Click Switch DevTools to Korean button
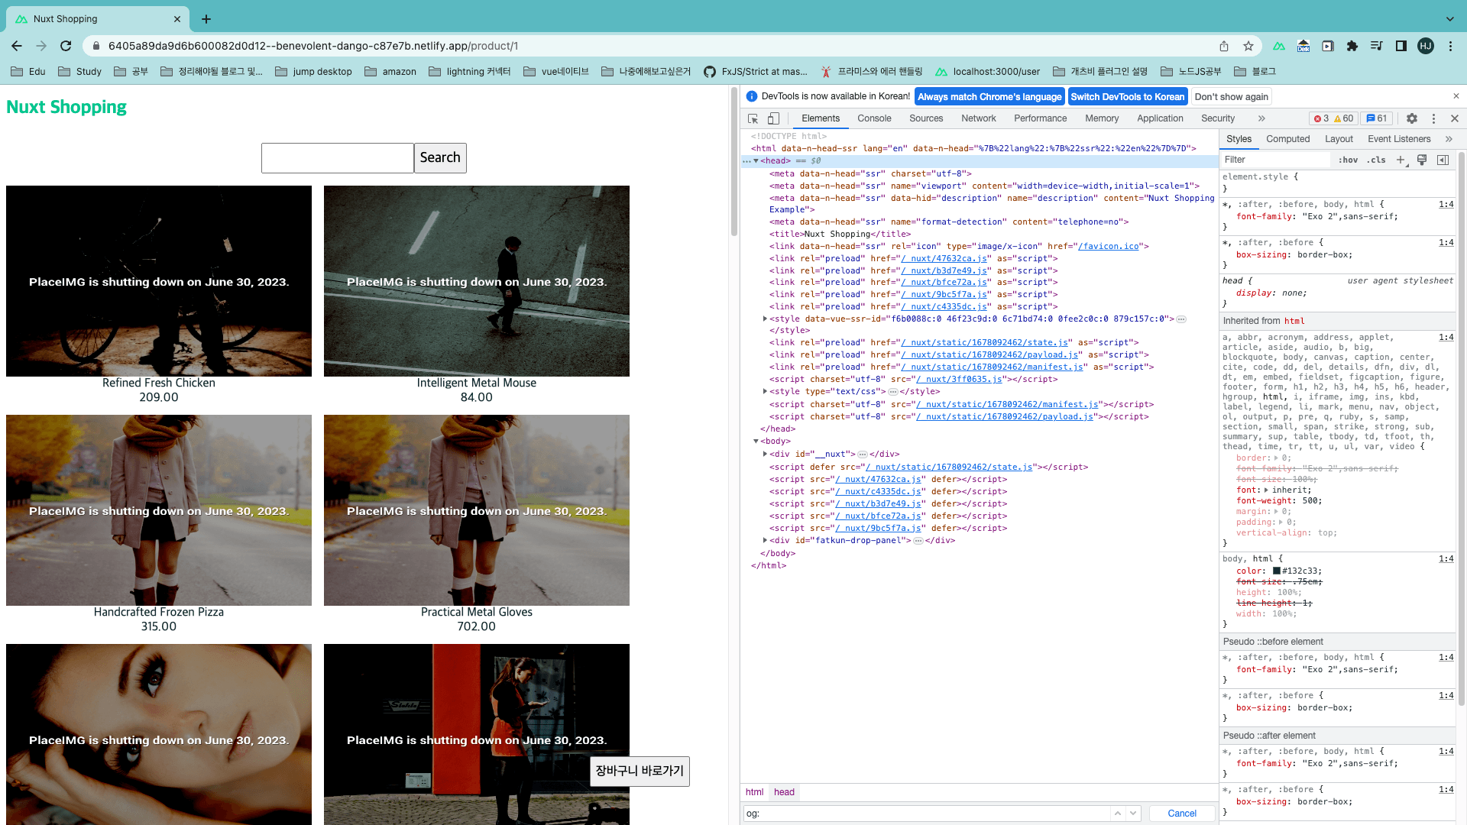The width and height of the screenshot is (1467, 825). coord(1127,97)
